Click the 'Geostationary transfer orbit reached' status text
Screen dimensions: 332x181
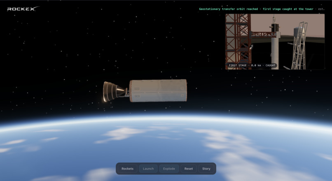coord(229,9)
